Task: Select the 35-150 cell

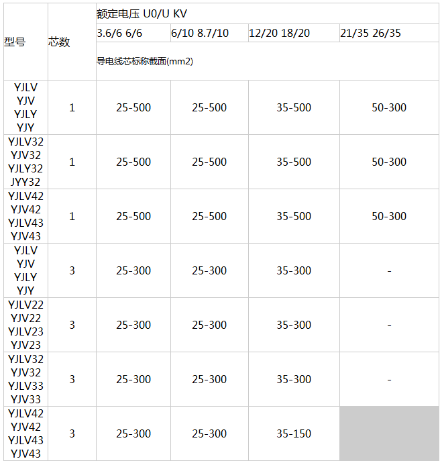Action: (x=294, y=433)
